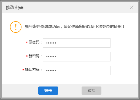140x100 pixels.
Task: Click the masked dots in 原密码 field
Action: (x=51, y=43)
